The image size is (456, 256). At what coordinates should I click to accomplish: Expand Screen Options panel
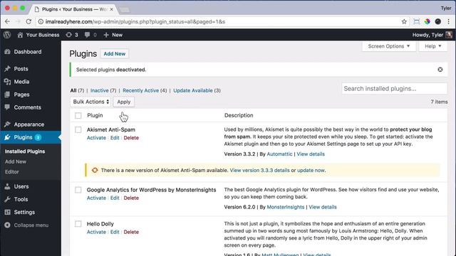click(389, 46)
